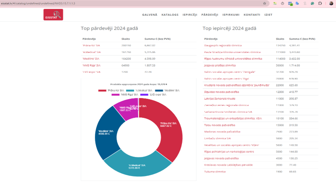Open the circular timer extension icon
The image size is (336, 182).
[283, 4]
